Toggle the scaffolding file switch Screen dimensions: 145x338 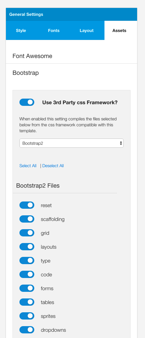[x=27, y=219]
